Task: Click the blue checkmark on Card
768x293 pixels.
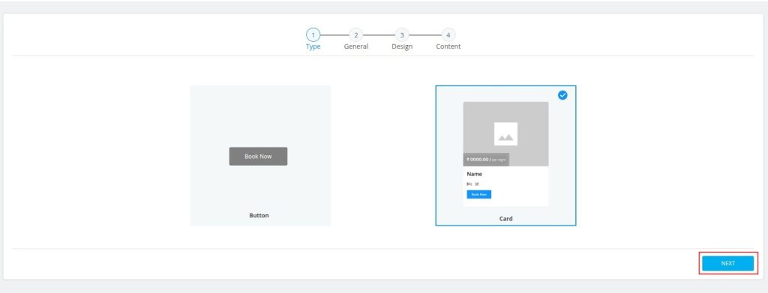Action: coord(562,95)
